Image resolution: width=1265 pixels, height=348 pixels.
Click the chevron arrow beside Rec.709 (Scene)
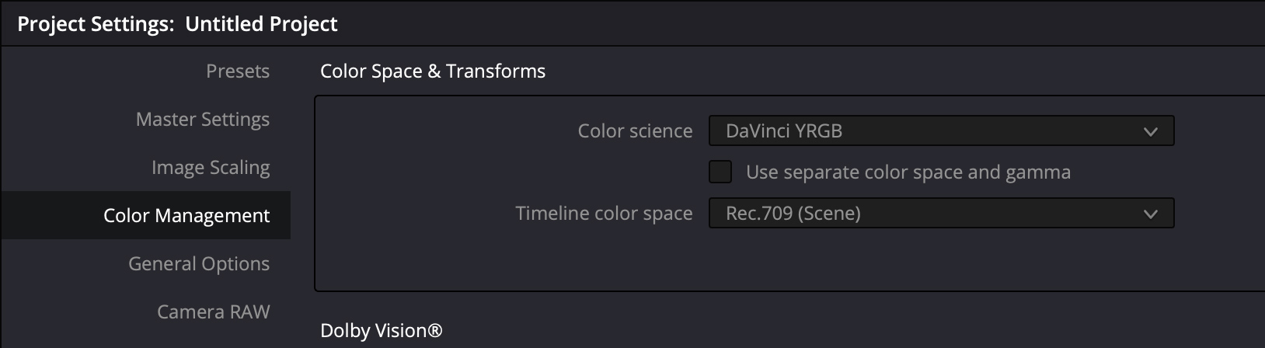coord(1151,214)
